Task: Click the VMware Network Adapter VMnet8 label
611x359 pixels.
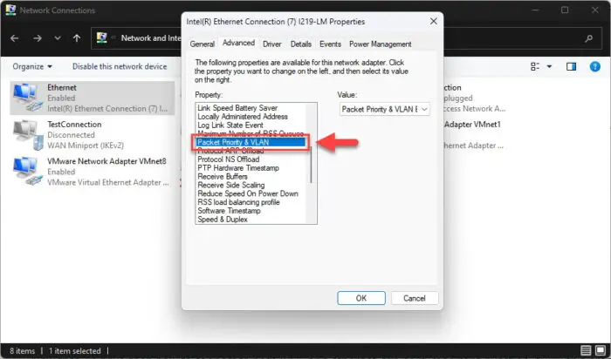Action: (x=106, y=161)
